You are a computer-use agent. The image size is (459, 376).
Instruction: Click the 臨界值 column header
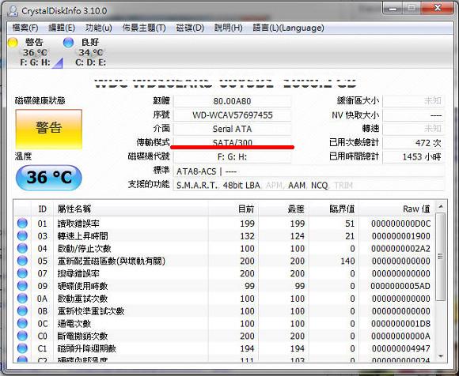(334, 209)
